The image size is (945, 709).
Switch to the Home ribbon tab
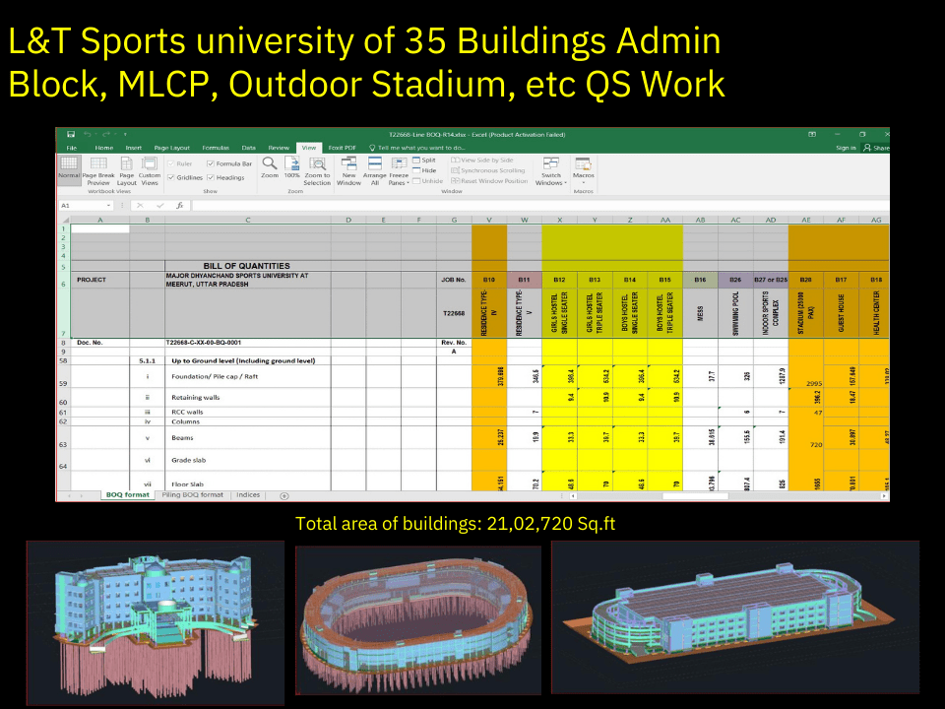103,148
